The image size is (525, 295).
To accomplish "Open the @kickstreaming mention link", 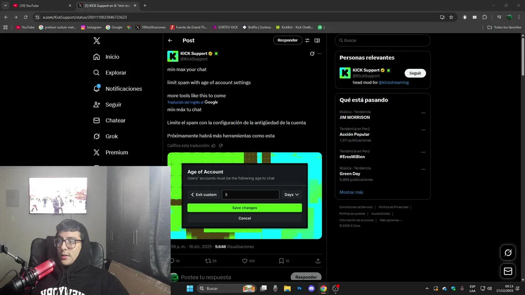I will click(x=393, y=82).
